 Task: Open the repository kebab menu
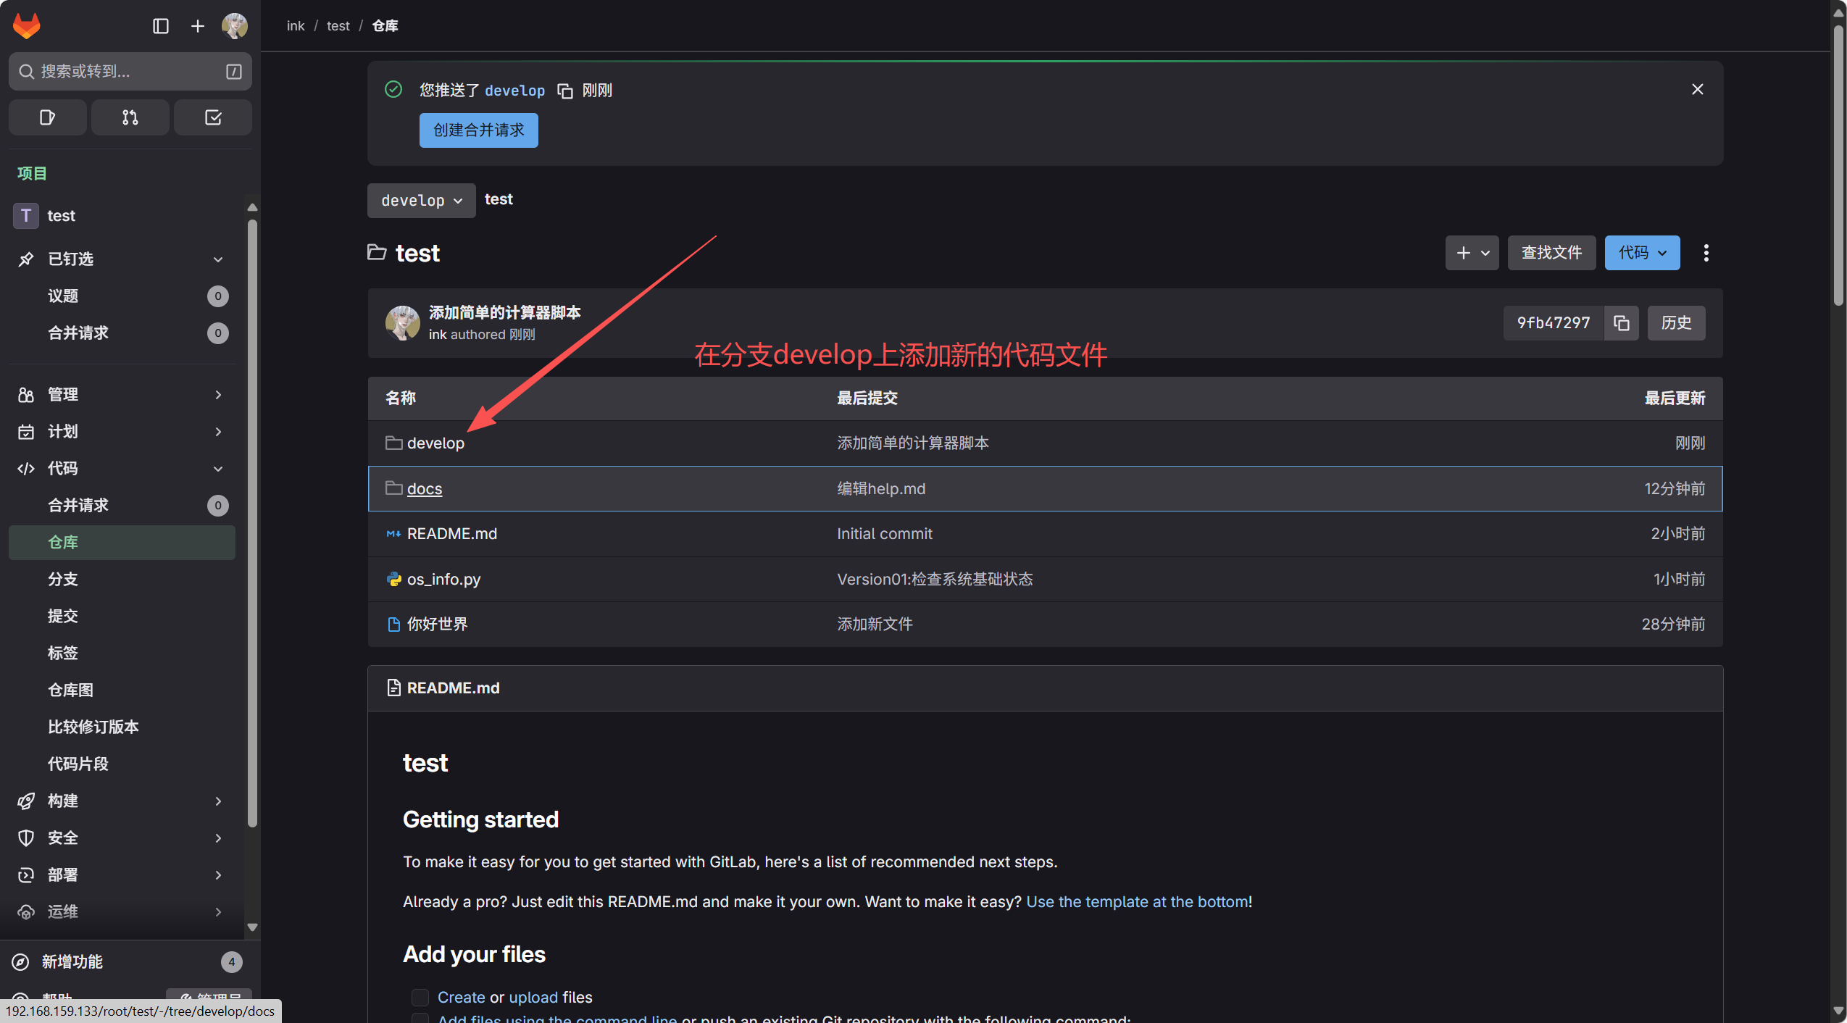1706,253
